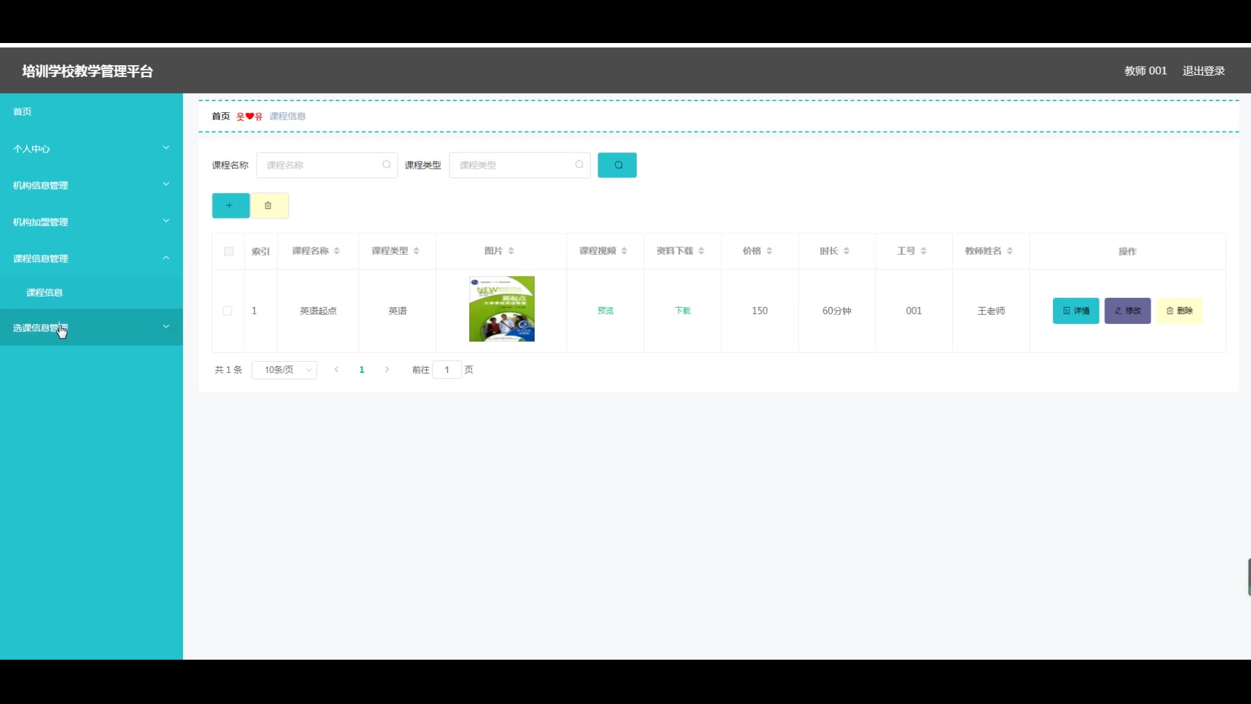Image resolution: width=1251 pixels, height=704 pixels.
Task: Click the course book cover thumbnail
Action: coord(502,309)
